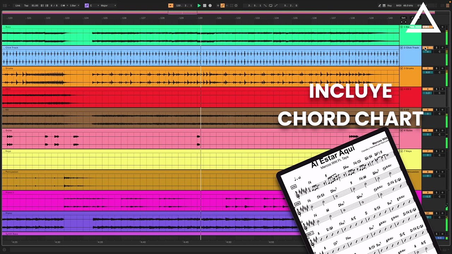Toggle track activator 5 on EG

(428, 110)
